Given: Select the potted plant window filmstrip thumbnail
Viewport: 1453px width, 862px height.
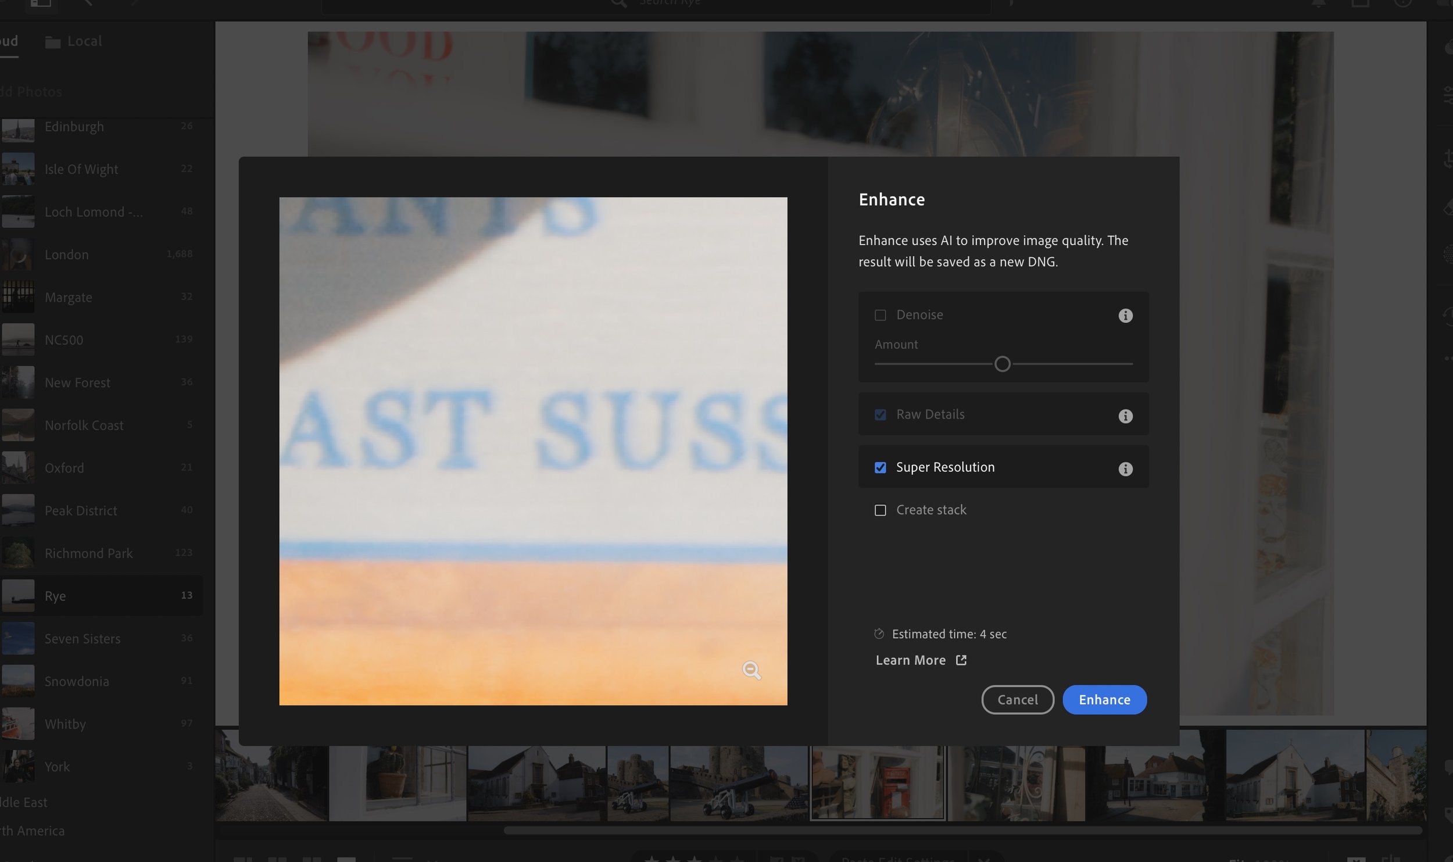Looking at the screenshot, I should tap(398, 783).
